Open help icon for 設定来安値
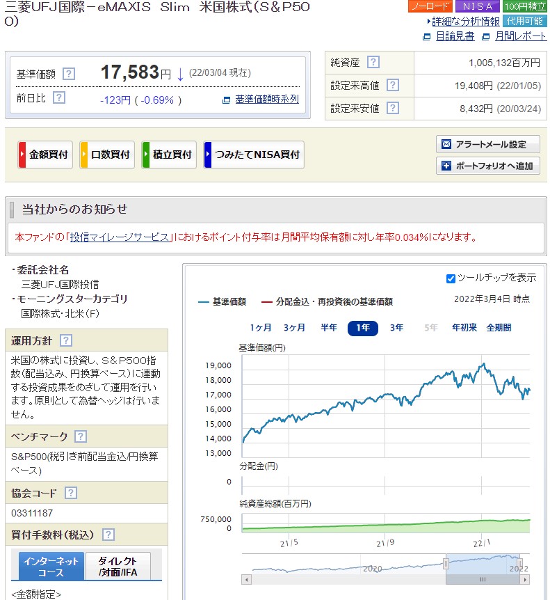 coord(392,108)
